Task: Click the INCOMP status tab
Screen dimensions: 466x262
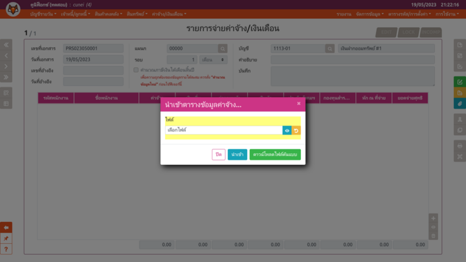Action: [x=430, y=32]
